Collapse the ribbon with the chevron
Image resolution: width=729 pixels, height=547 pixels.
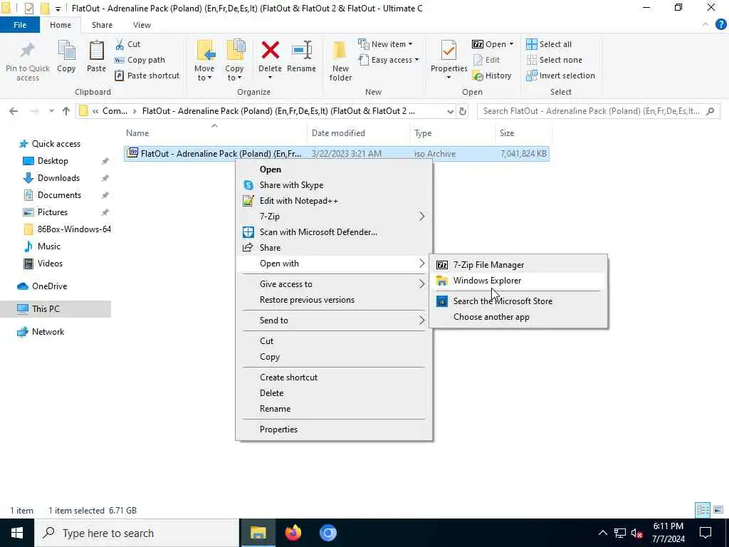706,25
